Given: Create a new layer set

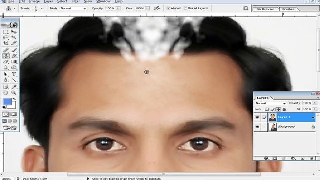Looking at the screenshot, I should 284,158.
